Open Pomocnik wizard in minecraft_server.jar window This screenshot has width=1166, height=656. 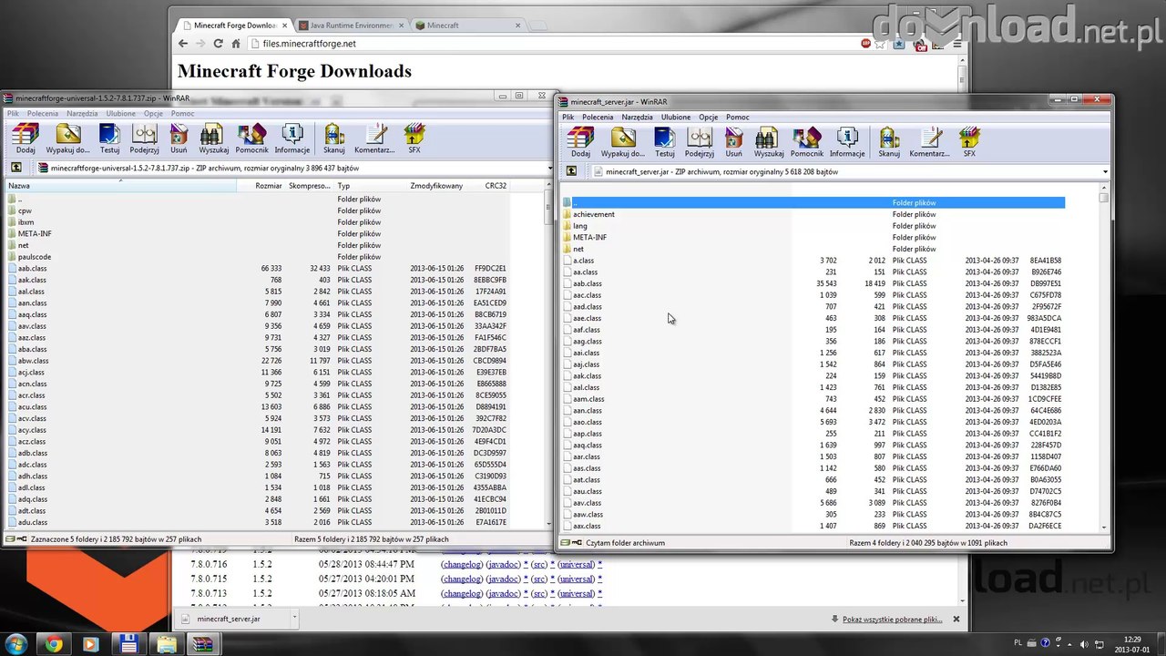pyautogui.click(x=806, y=142)
